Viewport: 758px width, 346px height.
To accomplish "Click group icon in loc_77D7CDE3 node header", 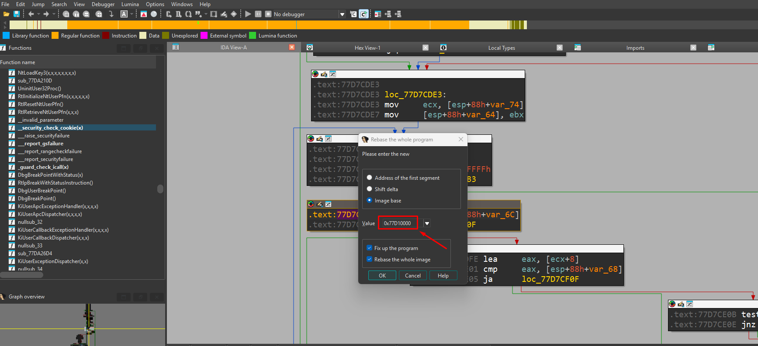I will coord(332,74).
